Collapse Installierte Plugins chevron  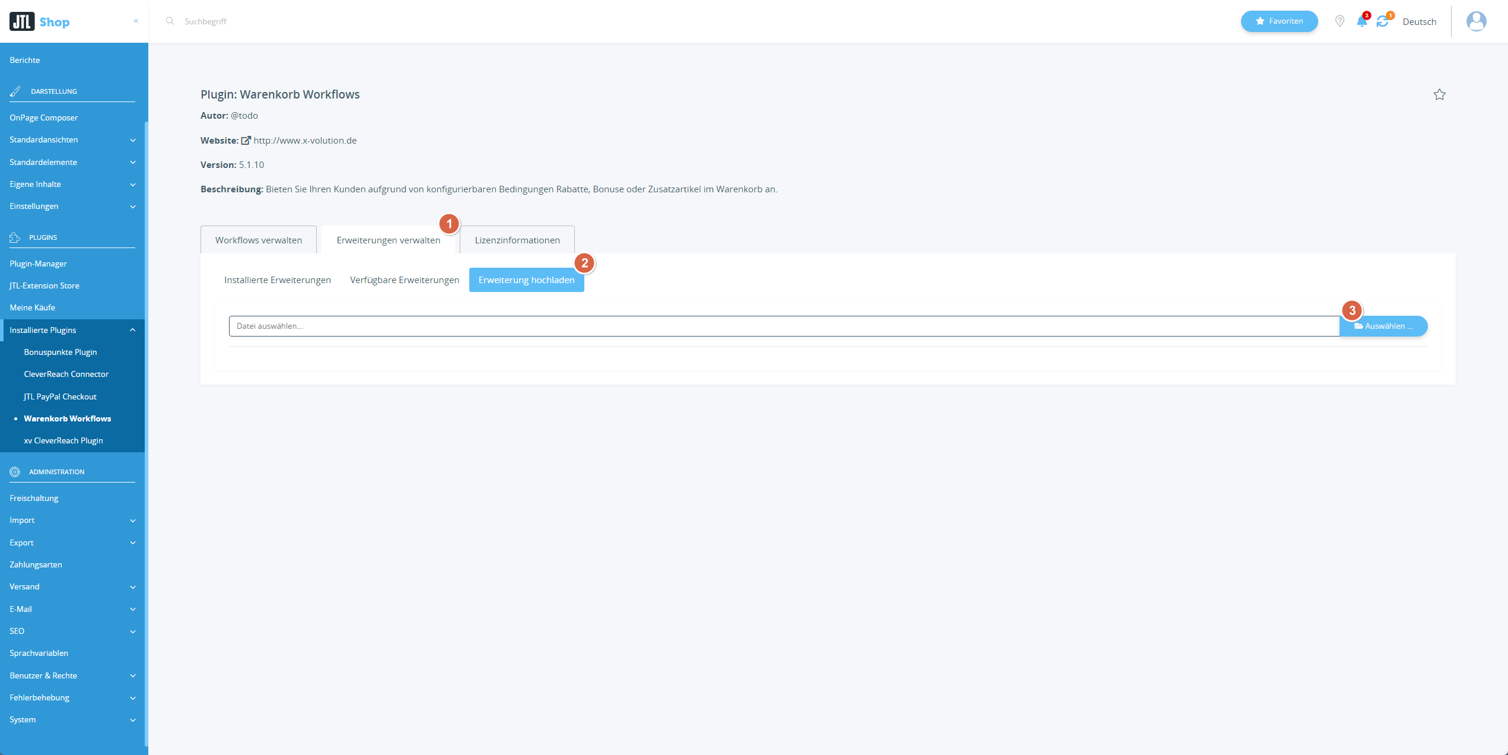(x=133, y=330)
